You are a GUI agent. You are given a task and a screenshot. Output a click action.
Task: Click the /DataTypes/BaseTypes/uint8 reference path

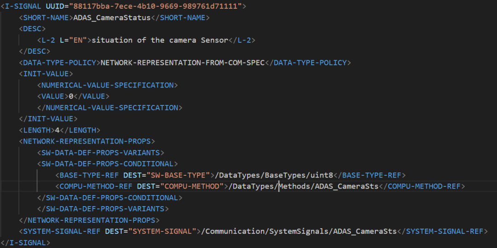[274, 175]
